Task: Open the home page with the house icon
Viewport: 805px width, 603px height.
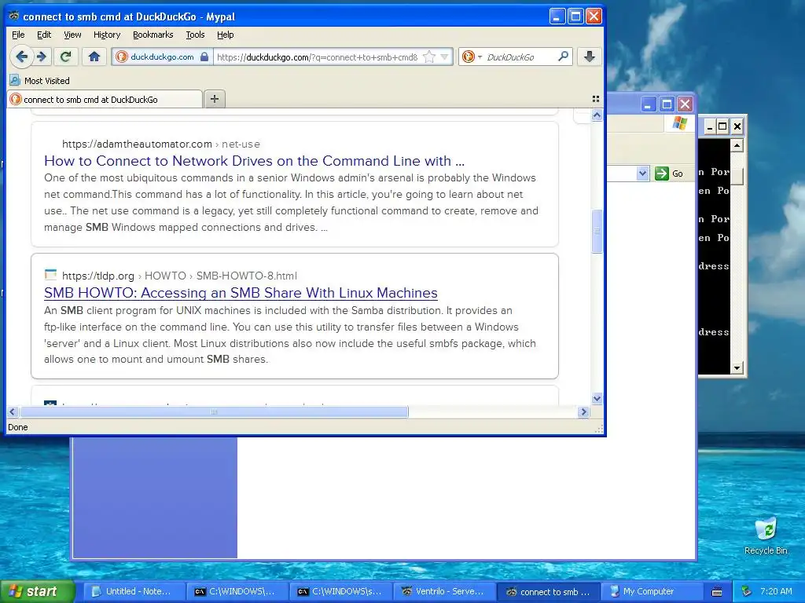Action: click(x=94, y=57)
